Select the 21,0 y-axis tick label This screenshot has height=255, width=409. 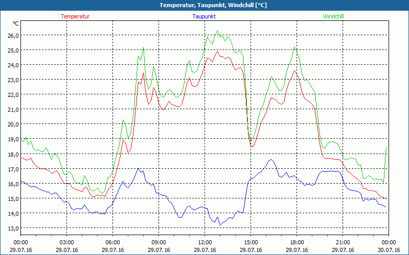pos(13,110)
